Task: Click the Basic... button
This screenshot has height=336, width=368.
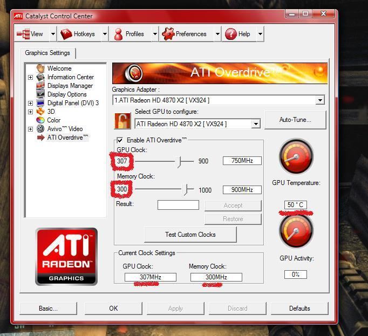Action: (x=48, y=308)
